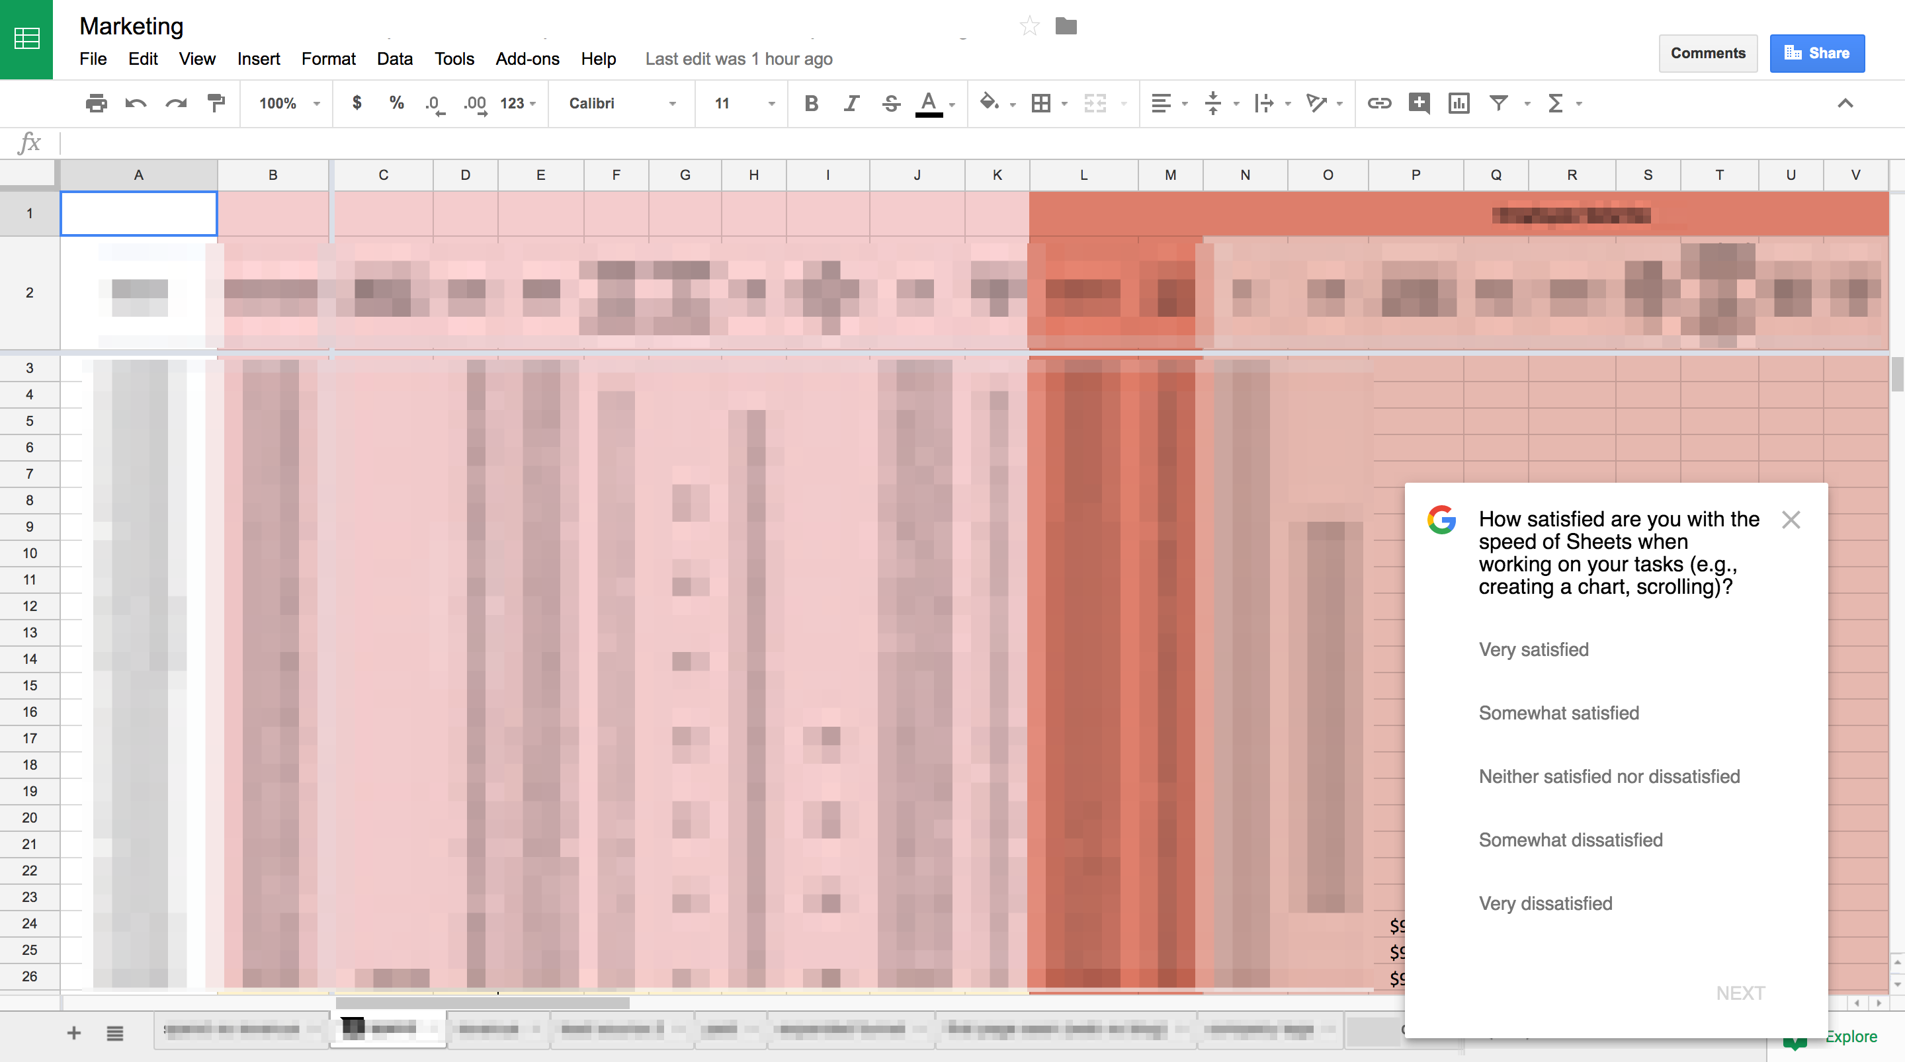
Task: Increase decimal places icon
Action: click(x=475, y=104)
